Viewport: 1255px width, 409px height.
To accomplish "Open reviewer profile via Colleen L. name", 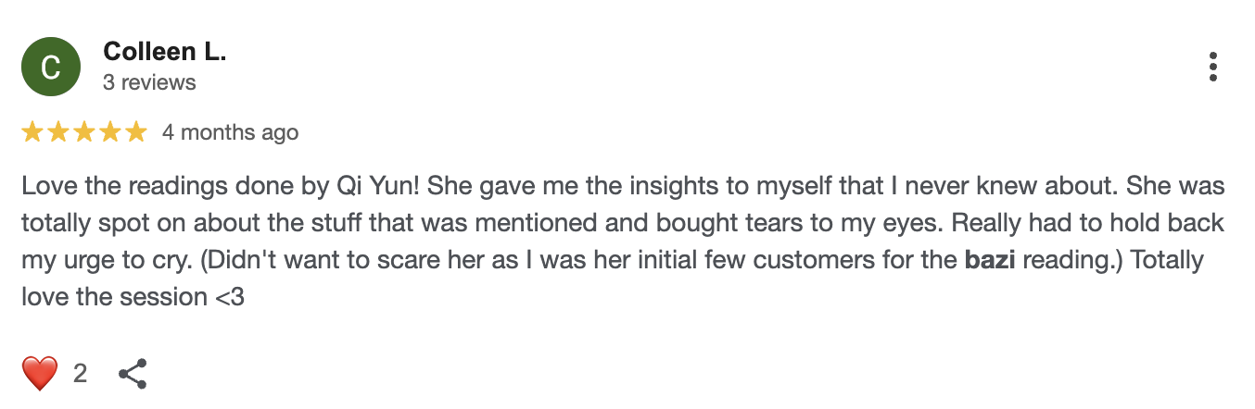I will [164, 52].
